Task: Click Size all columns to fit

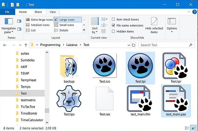Action: tap(103, 31)
